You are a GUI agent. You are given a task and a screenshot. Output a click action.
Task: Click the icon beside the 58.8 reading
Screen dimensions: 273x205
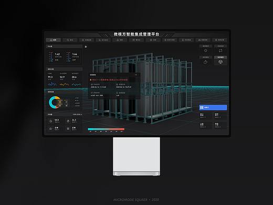51,121
